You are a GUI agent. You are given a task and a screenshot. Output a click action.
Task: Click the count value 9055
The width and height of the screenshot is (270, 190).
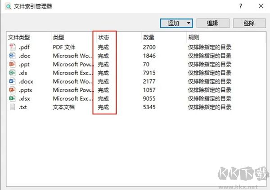click(x=149, y=98)
